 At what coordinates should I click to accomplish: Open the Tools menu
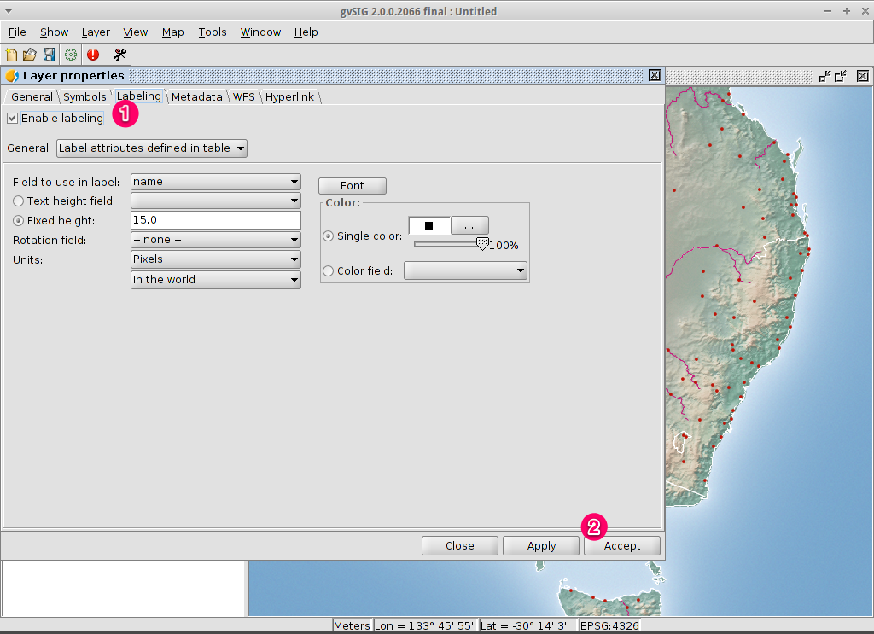tap(213, 32)
